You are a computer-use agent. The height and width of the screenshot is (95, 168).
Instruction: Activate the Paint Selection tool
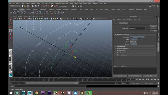[11, 27]
